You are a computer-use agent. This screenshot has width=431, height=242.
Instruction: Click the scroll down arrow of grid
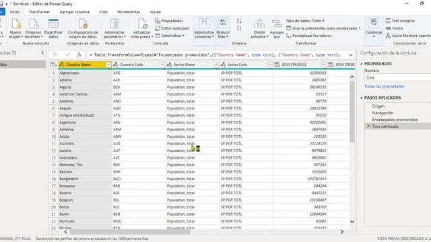tap(352, 221)
